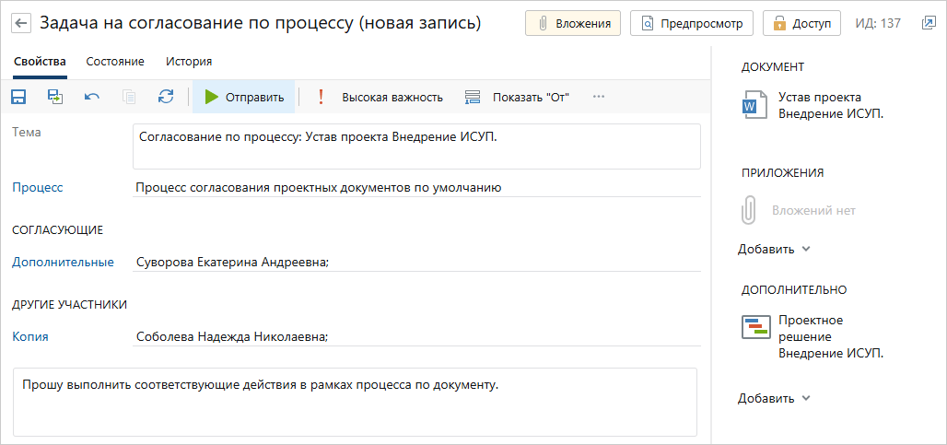Click into the Тема text field
This screenshot has height=445, width=947.
(x=416, y=146)
